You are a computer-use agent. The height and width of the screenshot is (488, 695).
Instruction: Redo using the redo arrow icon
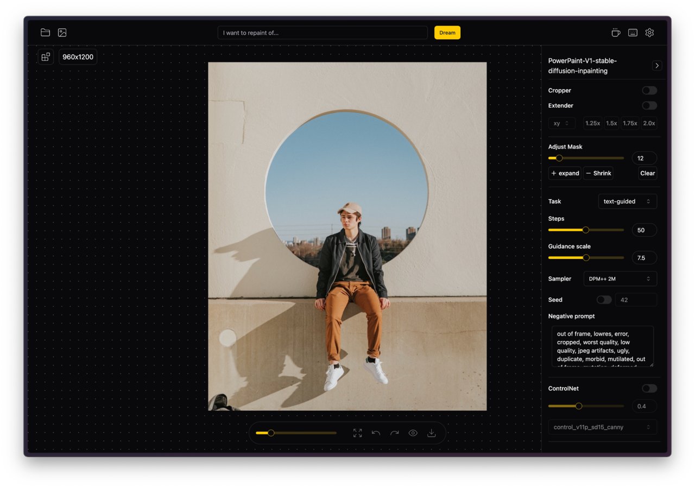click(394, 433)
